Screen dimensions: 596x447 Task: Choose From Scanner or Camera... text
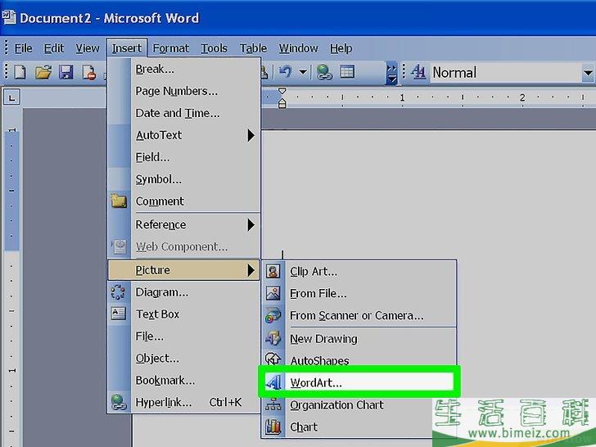[x=357, y=316]
